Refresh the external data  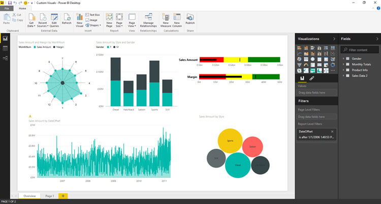(x=67, y=19)
